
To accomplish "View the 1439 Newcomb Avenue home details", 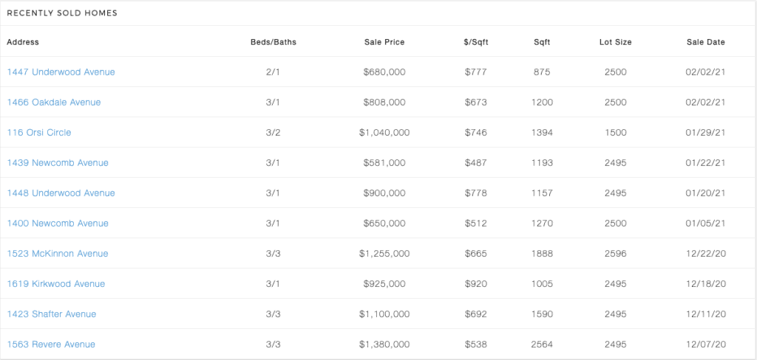I will (58, 163).
